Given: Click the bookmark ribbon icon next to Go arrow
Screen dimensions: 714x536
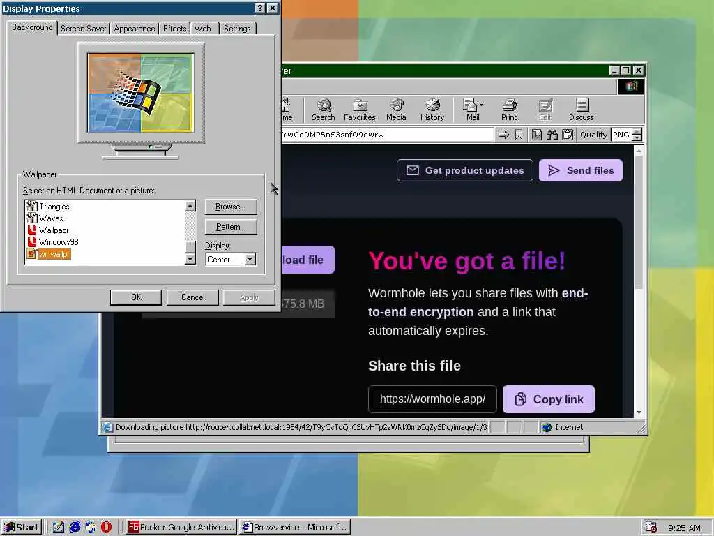Looking at the screenshot, I should [x=519, y=135].
